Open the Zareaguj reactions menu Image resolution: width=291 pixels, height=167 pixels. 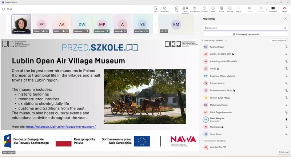tap(204, 9)
